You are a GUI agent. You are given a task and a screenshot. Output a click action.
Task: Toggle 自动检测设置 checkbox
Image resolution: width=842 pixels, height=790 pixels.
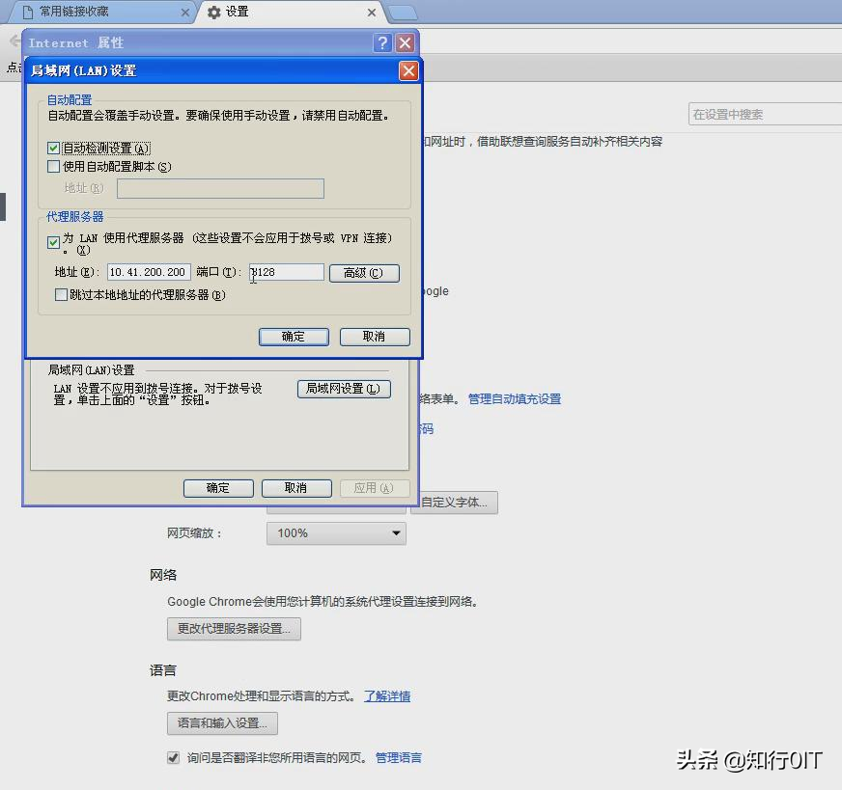[54, 148]
